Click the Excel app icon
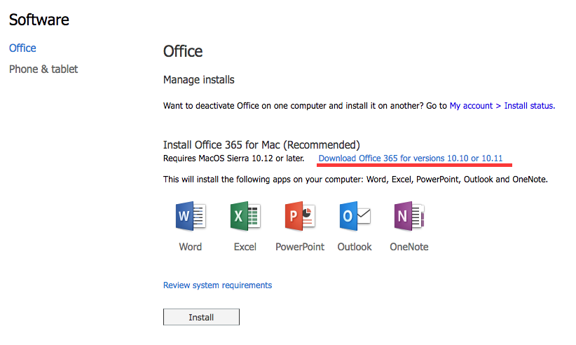The image size is (576, 345). [245, 216]
